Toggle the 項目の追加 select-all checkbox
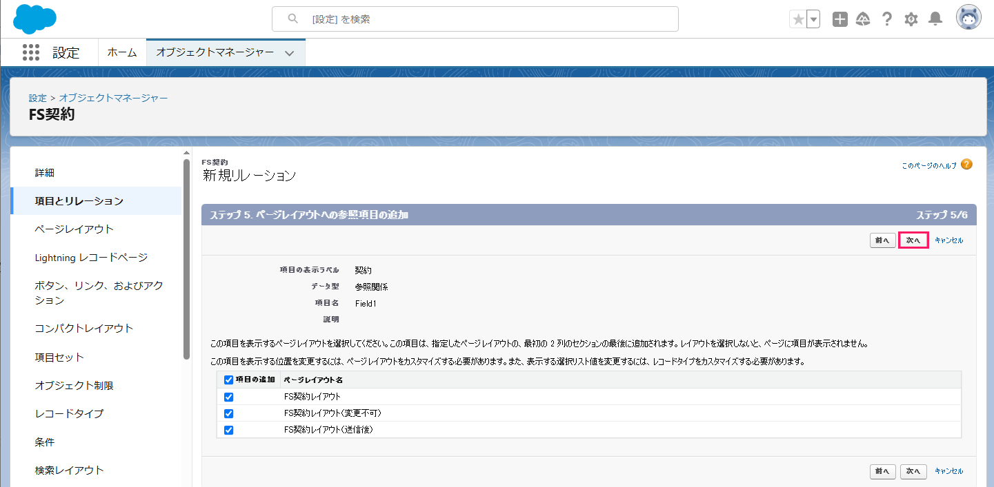Screen dimensions: 994x487 pyautogui.click(x=229, y=380)
